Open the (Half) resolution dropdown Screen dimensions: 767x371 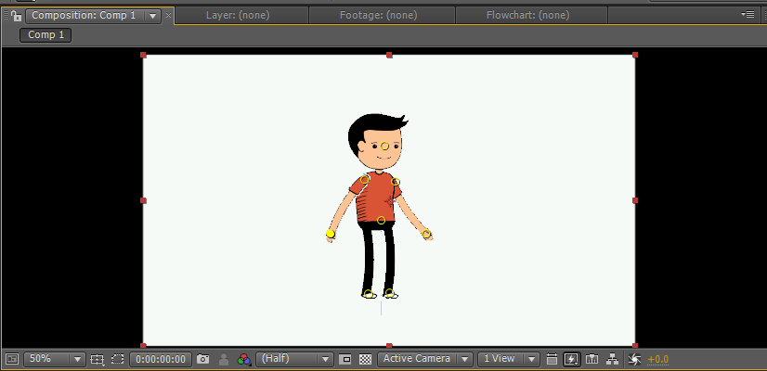click(x=294, y=359)
